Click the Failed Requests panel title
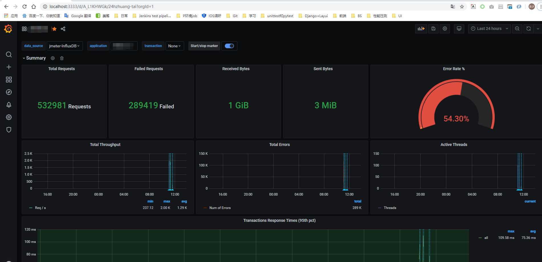Screen dimensions: 542x262 149,69
